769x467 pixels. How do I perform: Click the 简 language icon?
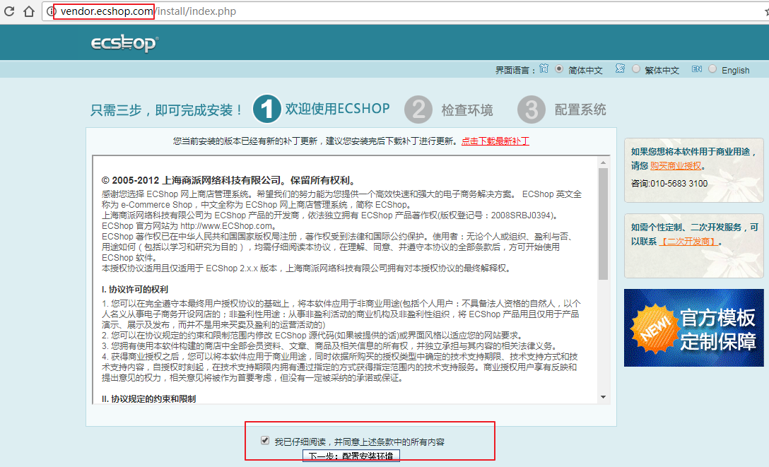pyautogui.click(x=544, y=69)
